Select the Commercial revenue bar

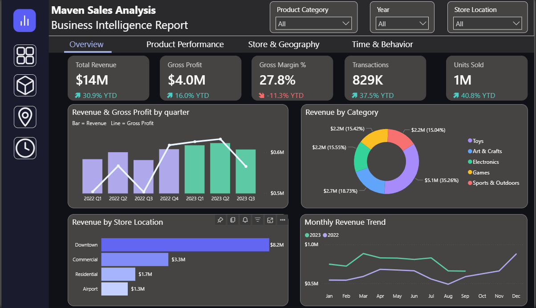[x=135, y=259]
